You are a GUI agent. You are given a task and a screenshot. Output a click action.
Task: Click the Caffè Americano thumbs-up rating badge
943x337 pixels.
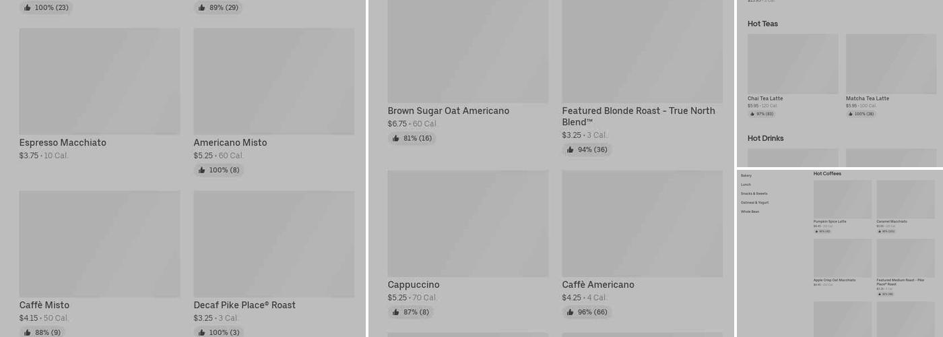pyautogui.click(x=587, y=313)
